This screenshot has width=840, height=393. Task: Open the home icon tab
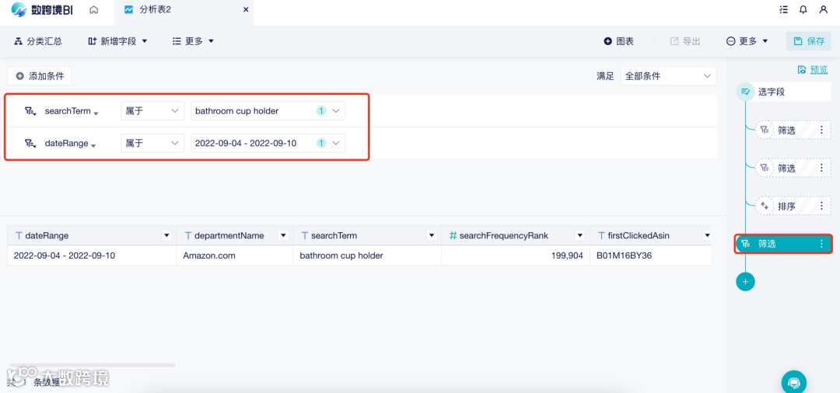[94, 9]
